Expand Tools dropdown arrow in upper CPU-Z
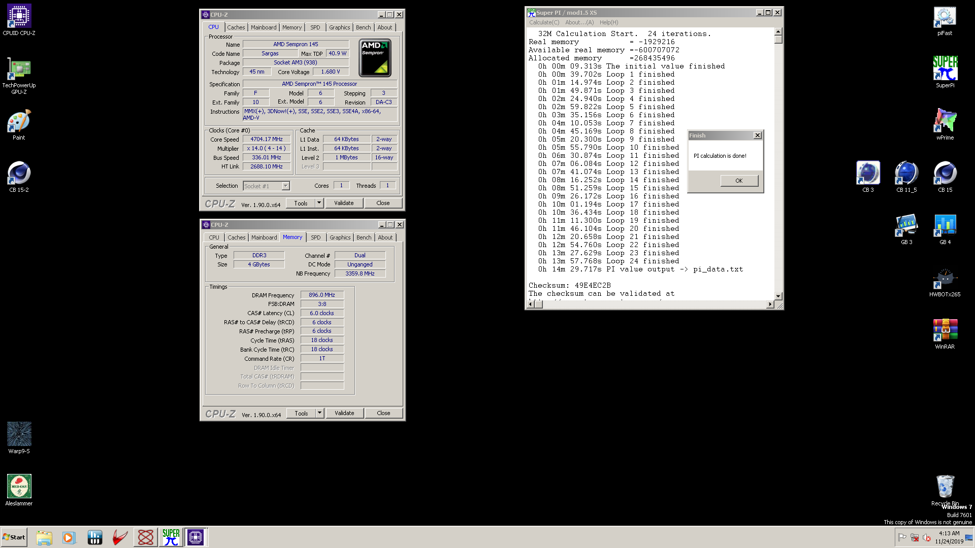This screenshot has height=548, width=975. [319, 203]
